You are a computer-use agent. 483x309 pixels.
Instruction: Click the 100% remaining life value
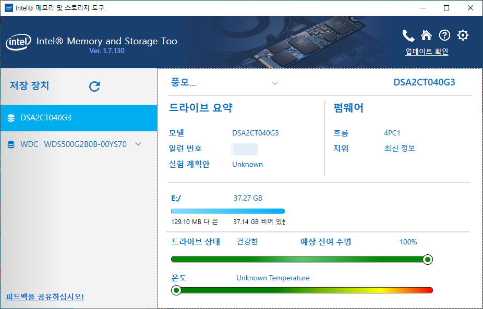408,242
